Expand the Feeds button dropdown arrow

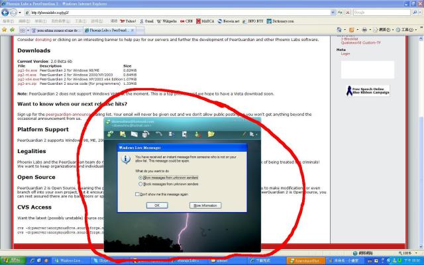click(358, 30)
